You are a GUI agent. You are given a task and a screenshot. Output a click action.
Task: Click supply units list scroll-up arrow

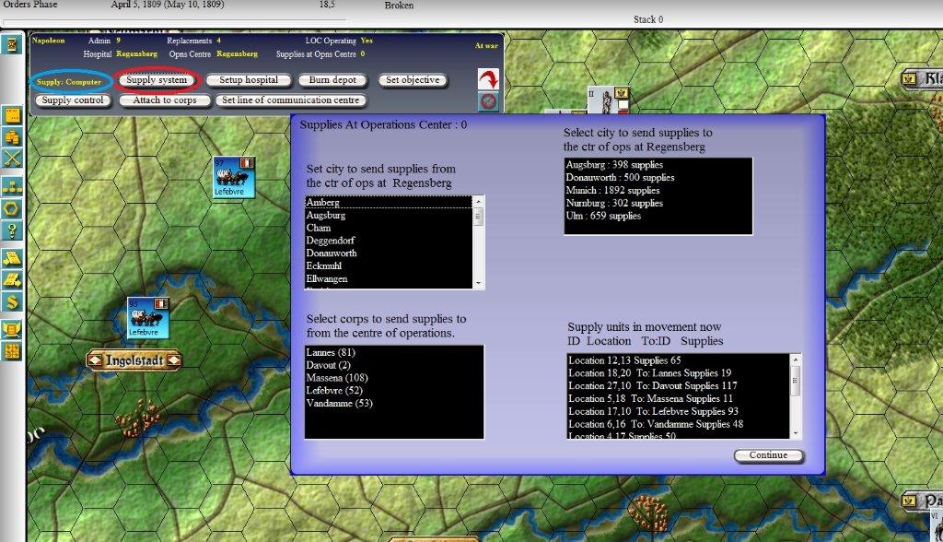[796, 359]
